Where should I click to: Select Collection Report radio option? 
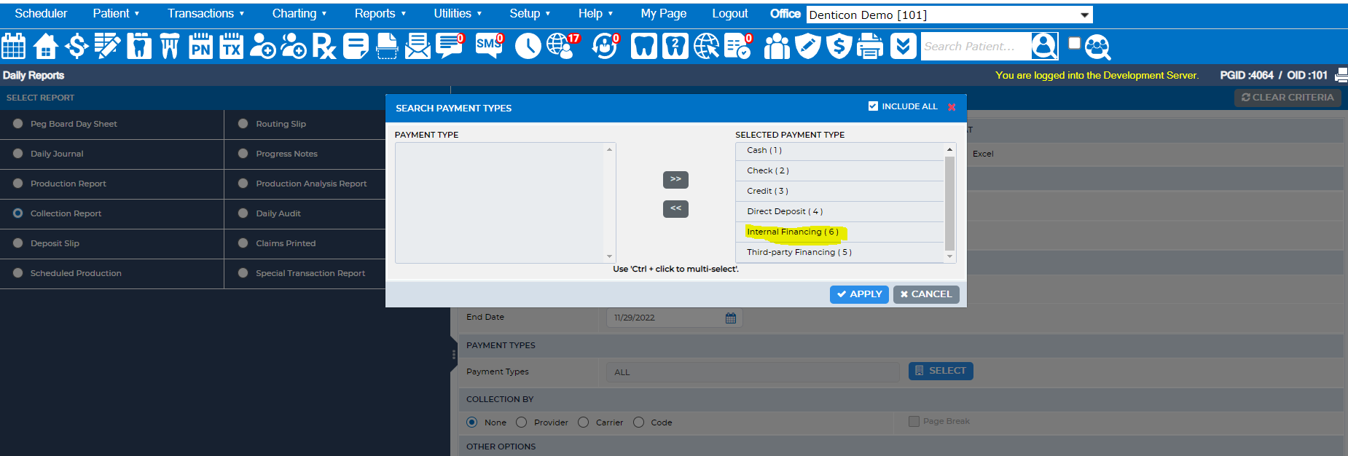[x=17, y=213]
